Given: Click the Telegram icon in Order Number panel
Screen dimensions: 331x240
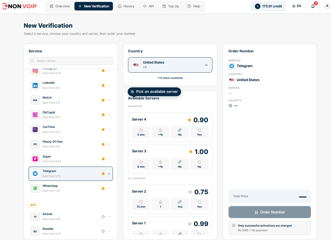Looking at the screenshot, I should click(x=232, y=66).
